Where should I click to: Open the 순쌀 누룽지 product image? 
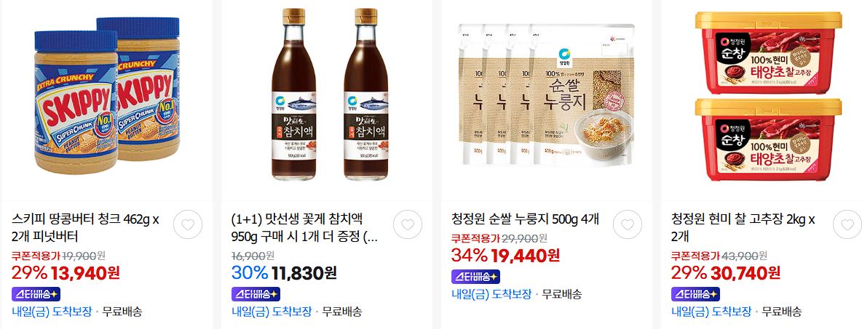(546, 94)
